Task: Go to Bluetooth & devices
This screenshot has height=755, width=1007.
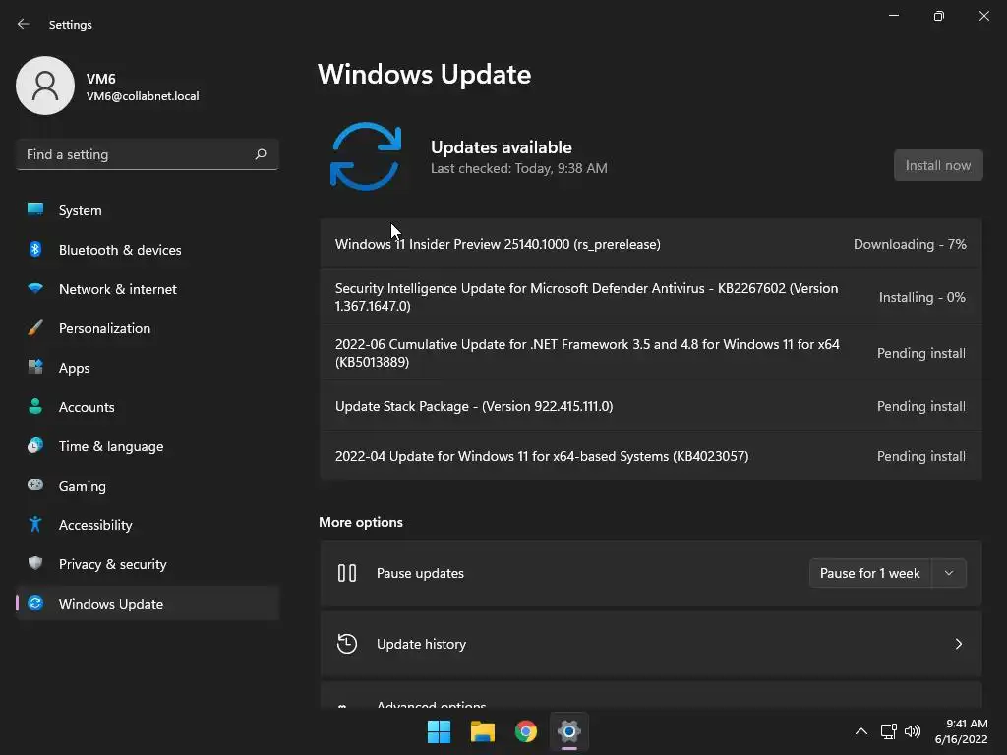Action: pyautogui.click(x=148, y=250)
